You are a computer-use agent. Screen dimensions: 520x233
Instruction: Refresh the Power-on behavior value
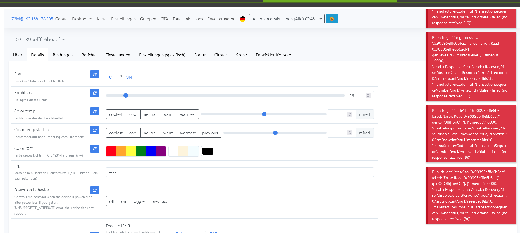(95, 190)
